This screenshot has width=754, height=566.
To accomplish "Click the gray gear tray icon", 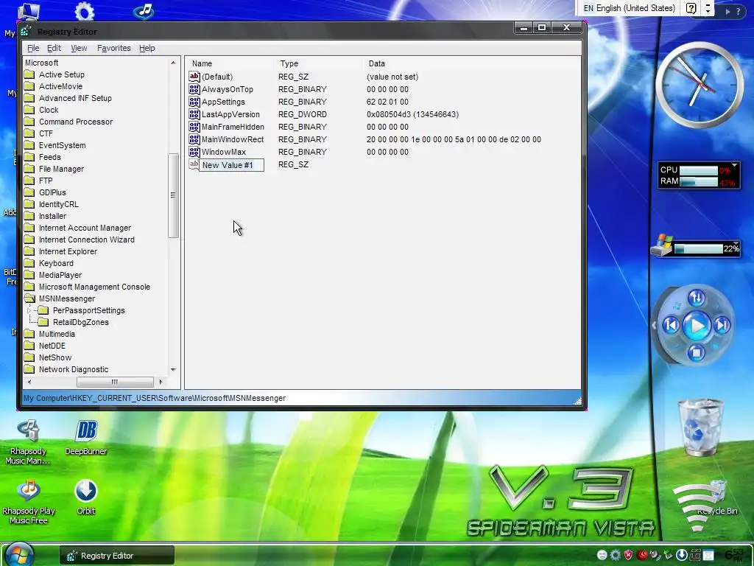I will [x=615, y=555].
